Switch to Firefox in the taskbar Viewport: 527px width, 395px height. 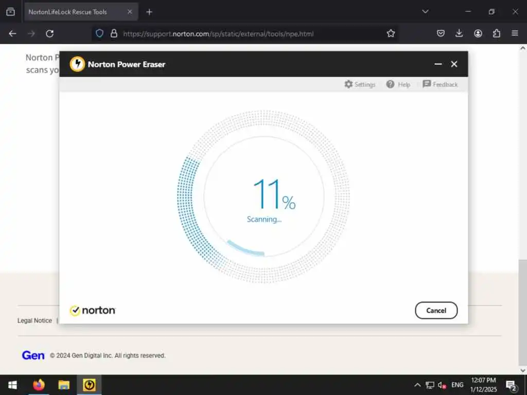coord(39,385)
